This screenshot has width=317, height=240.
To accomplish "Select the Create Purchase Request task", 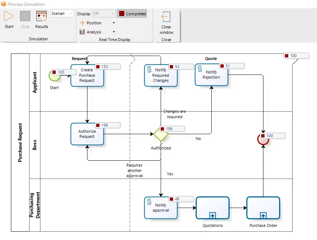I will tap(87, 75).
